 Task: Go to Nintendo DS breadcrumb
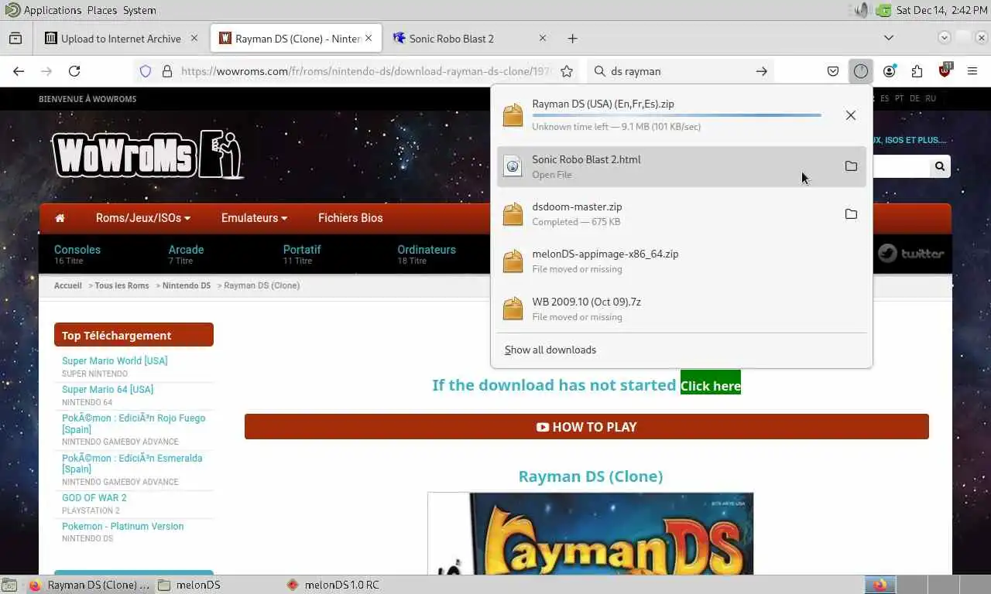187,285
